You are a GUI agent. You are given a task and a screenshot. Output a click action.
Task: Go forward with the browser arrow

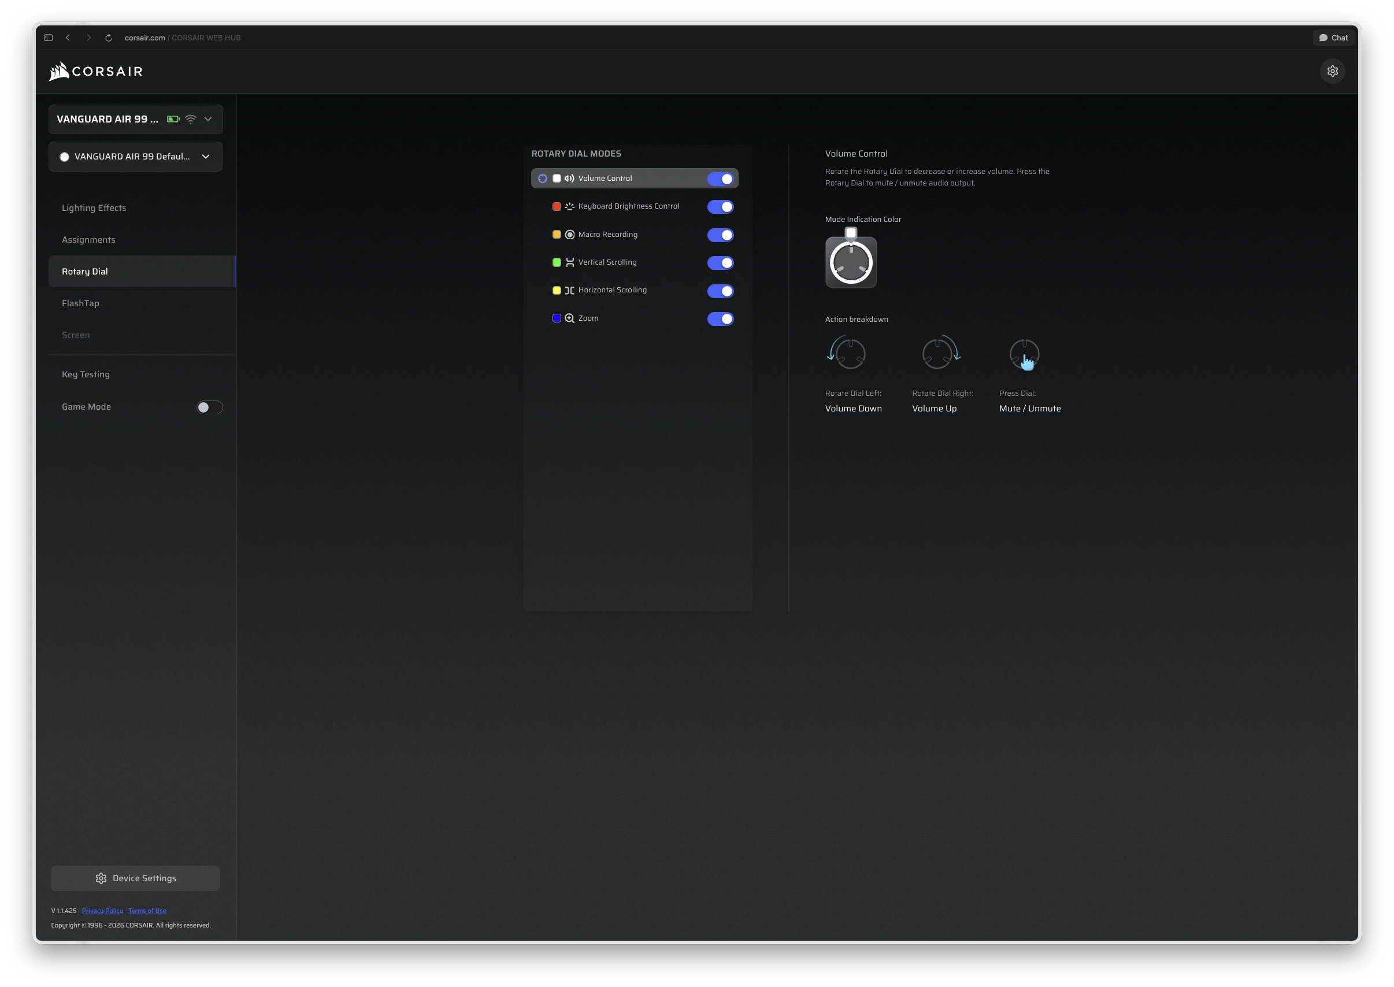point(89,38)
